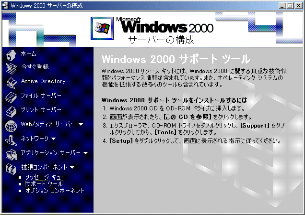Click the globe icon for Web/メディア サーバー
This screenshot has height=215, width=305.
point(11,126)
